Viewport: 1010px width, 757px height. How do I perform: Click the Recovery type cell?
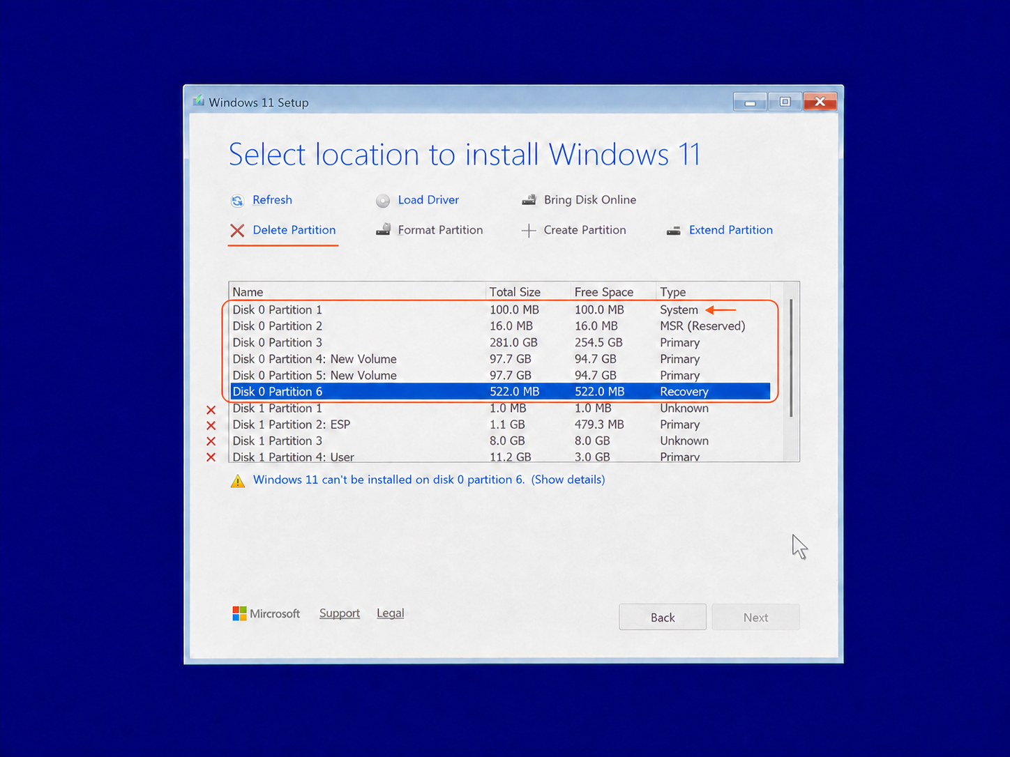(684, 392)
